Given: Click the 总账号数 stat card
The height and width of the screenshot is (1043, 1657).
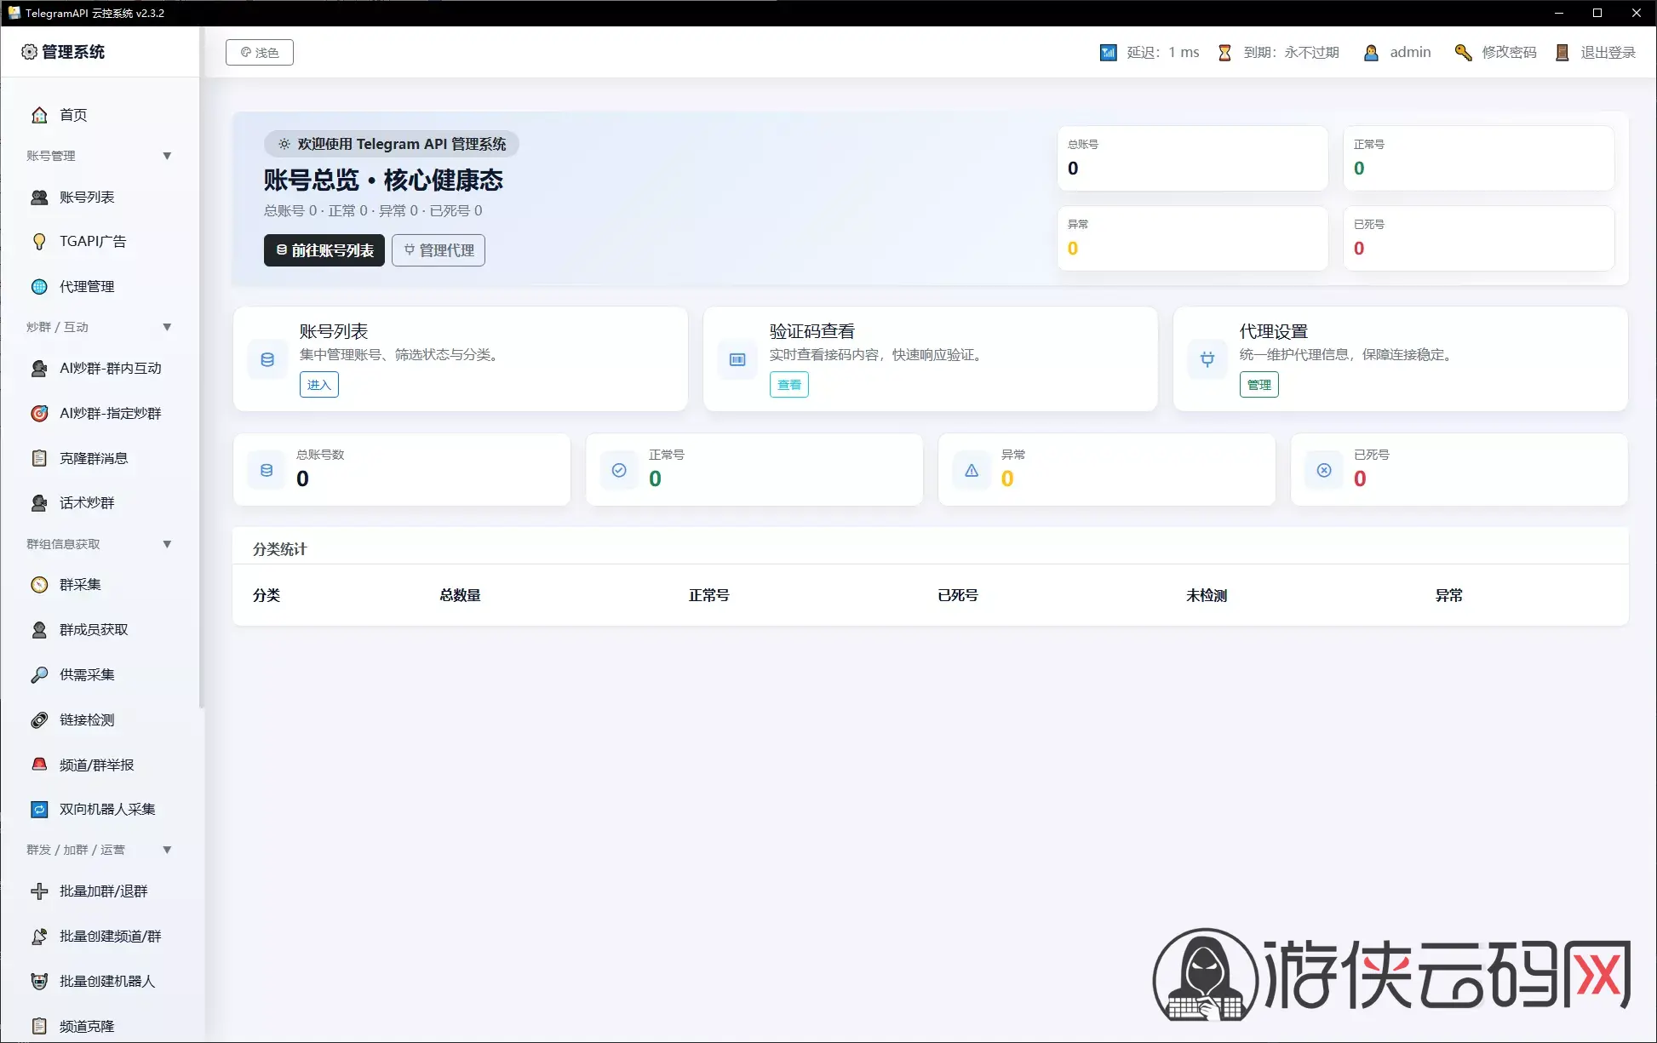Looking at the screenshot, I should [x=402, y=470].
